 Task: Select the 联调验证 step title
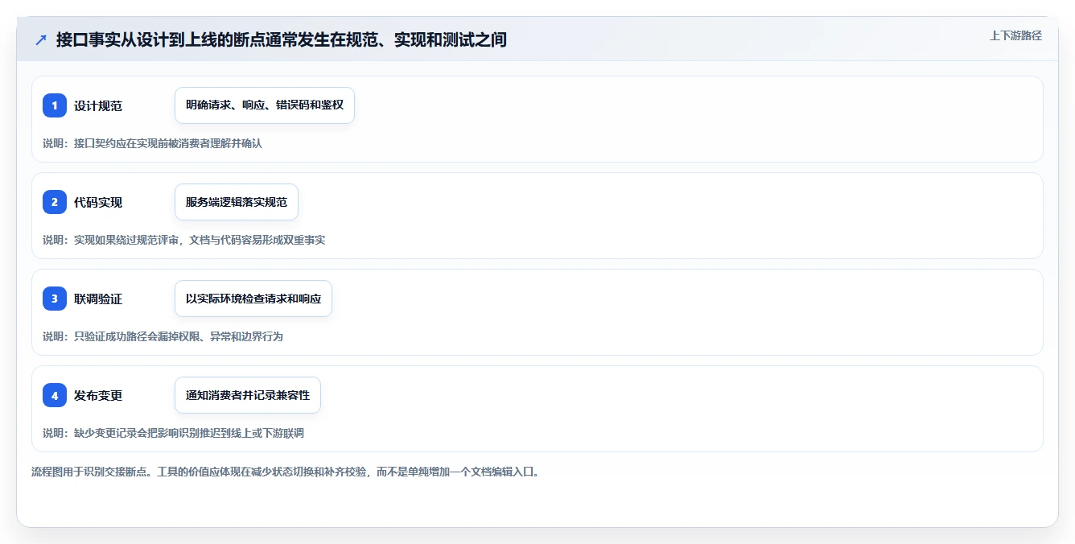point(98,299)
